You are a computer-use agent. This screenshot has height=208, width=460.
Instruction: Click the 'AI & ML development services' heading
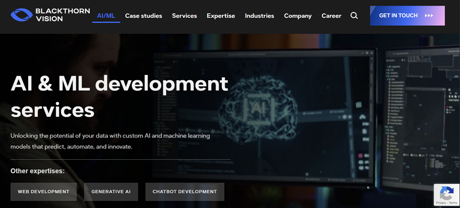[x=119, y=96]
